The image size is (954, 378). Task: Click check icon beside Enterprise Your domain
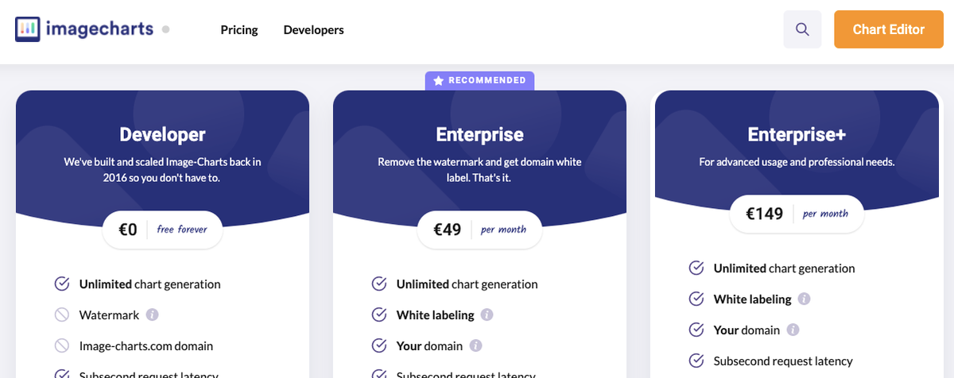379,346
